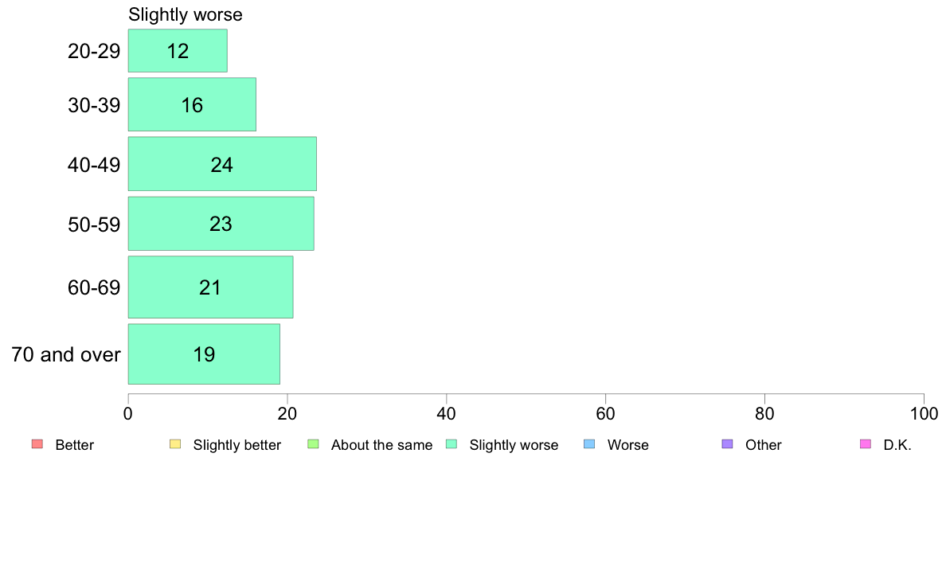Select the About the same green swatch
946x586 pixels.
[313, 444]
